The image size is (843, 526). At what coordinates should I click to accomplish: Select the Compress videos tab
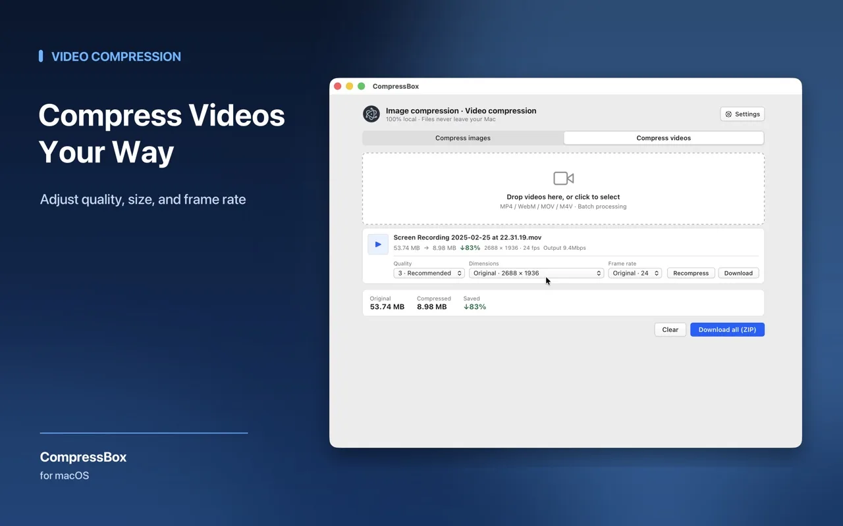click(x=664, y=138)
